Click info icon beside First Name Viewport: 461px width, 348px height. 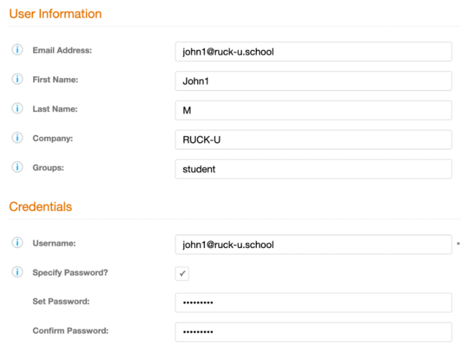[17, 79]
